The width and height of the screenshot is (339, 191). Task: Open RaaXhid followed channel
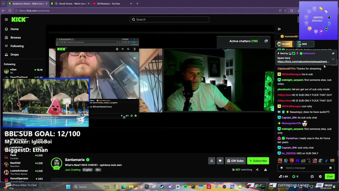pos(23,164)
